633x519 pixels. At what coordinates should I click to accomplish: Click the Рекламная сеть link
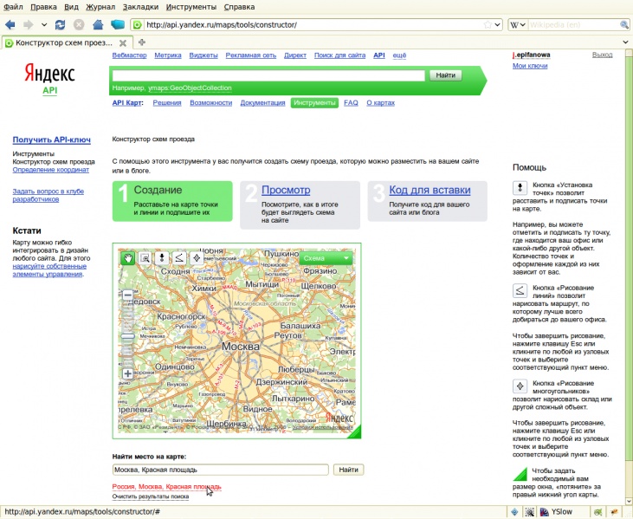(251, 55)
